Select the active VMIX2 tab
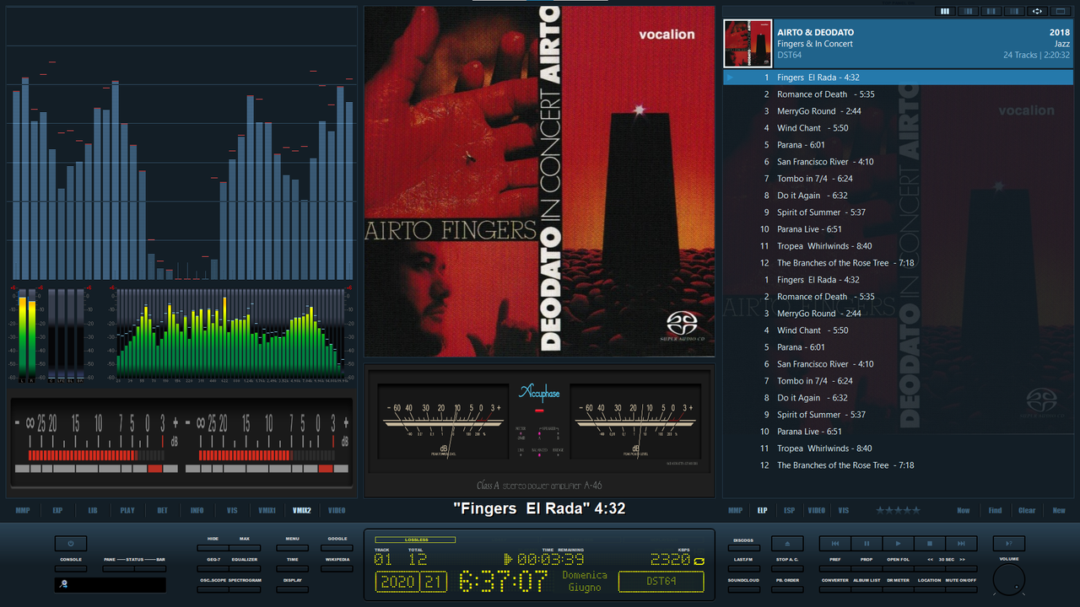 coord(302,510)
